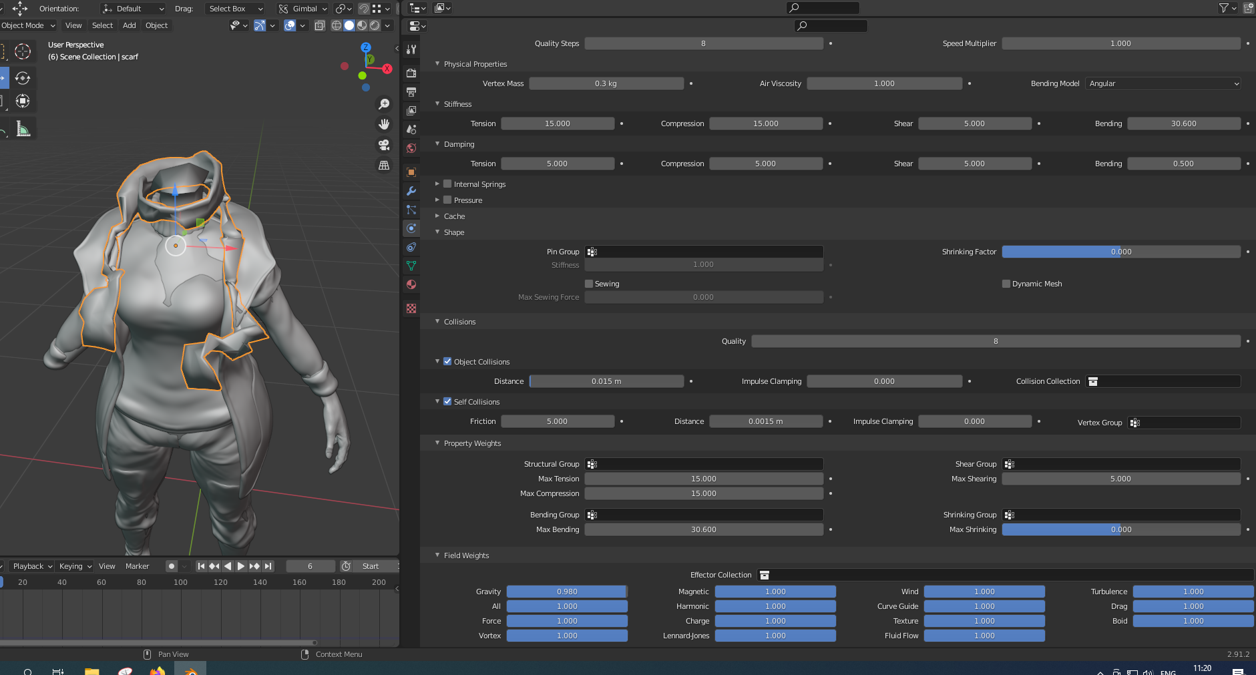Click the Gravity field weight slider

(x=567, y=592)
